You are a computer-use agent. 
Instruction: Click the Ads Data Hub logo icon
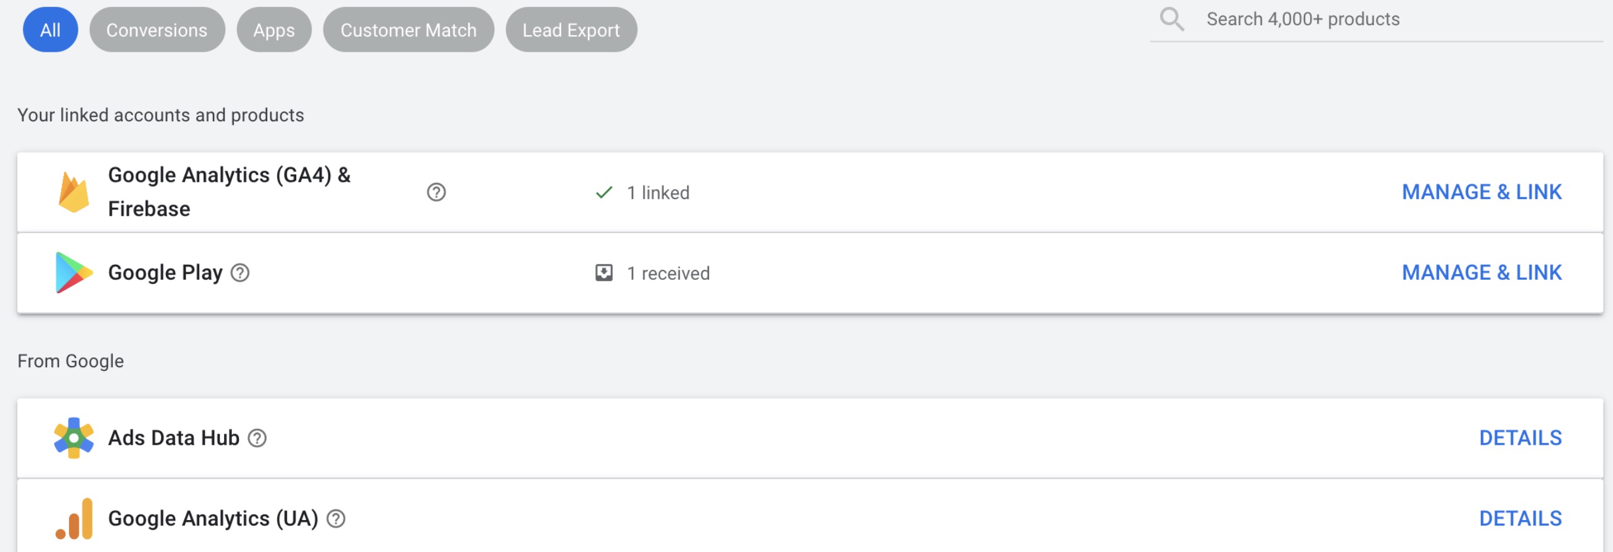tap(73, 437)
